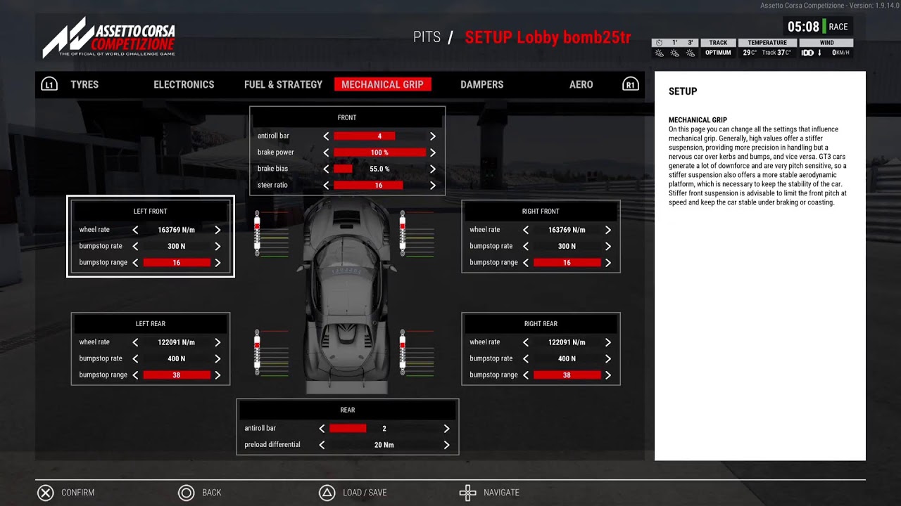The image size is (901, 506).
Task: Click the Confirm label
Action: coord(77,493)
